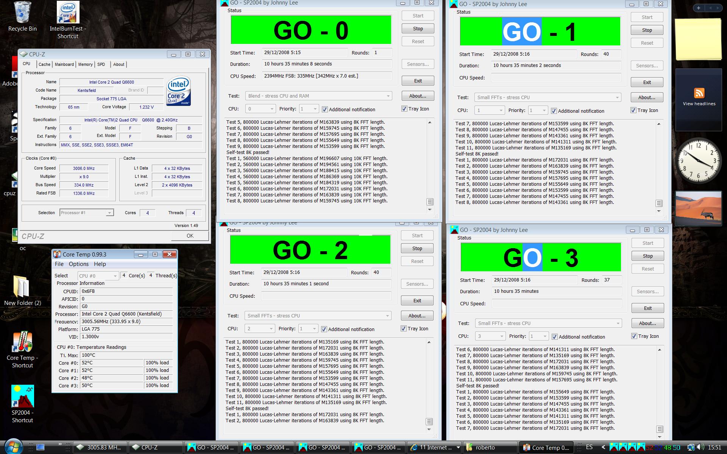Switch to Mainboard tab in CPU-Z
Screen dimensions: 727x454
64,64
